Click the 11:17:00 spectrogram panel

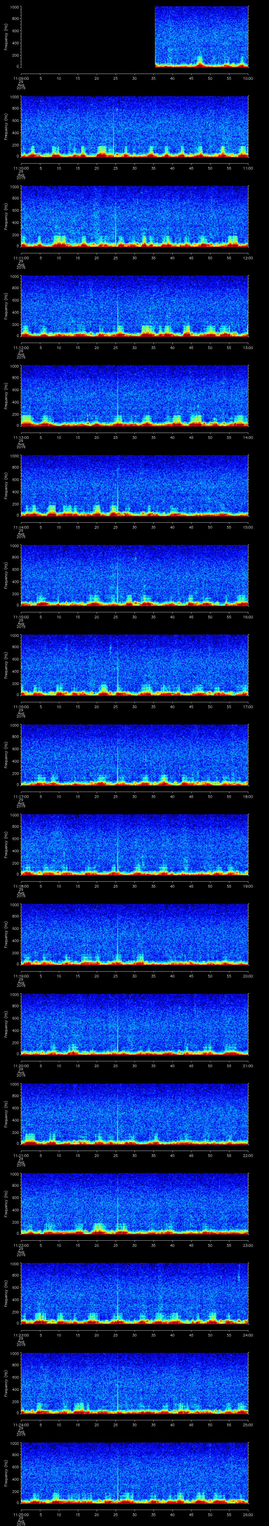pyautogui.click(x=134, y=754)
